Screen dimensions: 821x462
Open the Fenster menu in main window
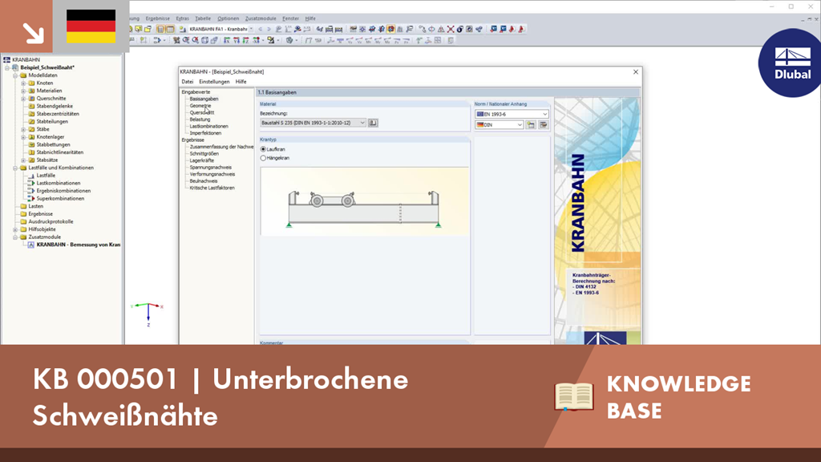click(290, 18)
